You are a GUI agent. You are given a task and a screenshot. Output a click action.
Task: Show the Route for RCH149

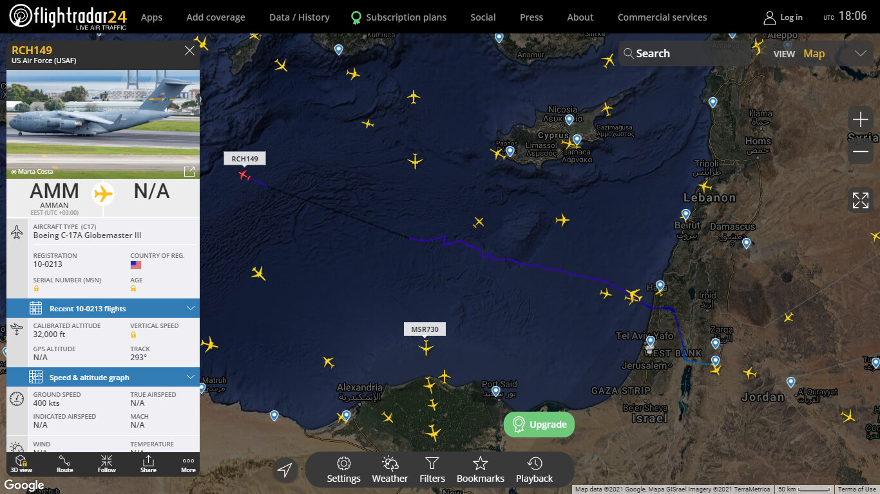tap(64, 464)
